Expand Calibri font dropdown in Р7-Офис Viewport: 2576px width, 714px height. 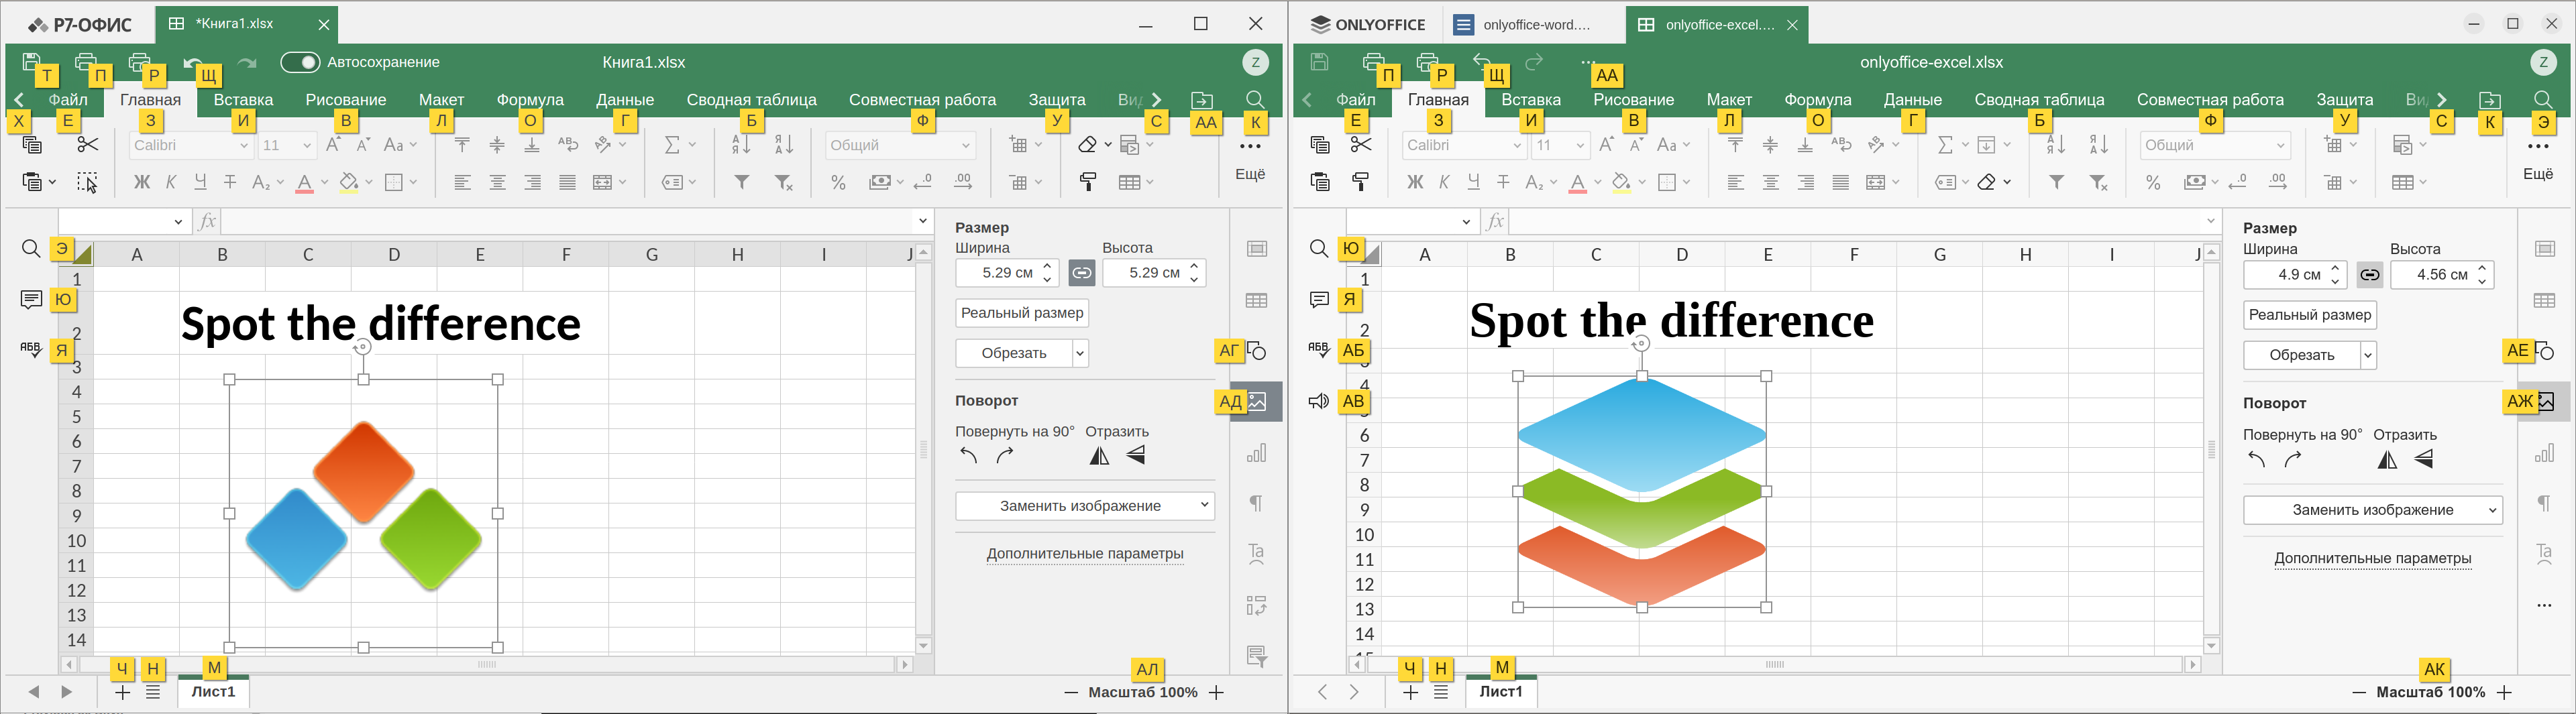(x=243, y=146)
